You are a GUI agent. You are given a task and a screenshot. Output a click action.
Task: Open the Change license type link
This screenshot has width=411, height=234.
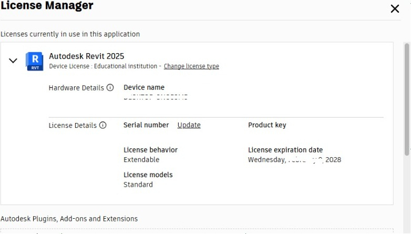(x=191, y=66)
